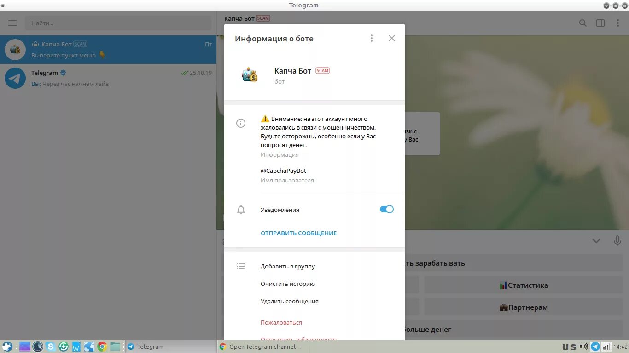The image size is (629, 353).
Task: Click the Капча Бот avatar in dialog
Action: (x=250, y=75)
